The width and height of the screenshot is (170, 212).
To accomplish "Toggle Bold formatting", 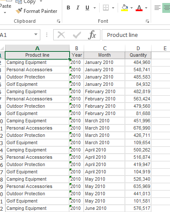I will coord(68,8).
